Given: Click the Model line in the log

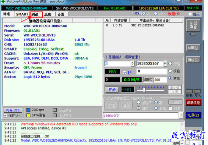Looking at the screenshot, I should point(96,140).
